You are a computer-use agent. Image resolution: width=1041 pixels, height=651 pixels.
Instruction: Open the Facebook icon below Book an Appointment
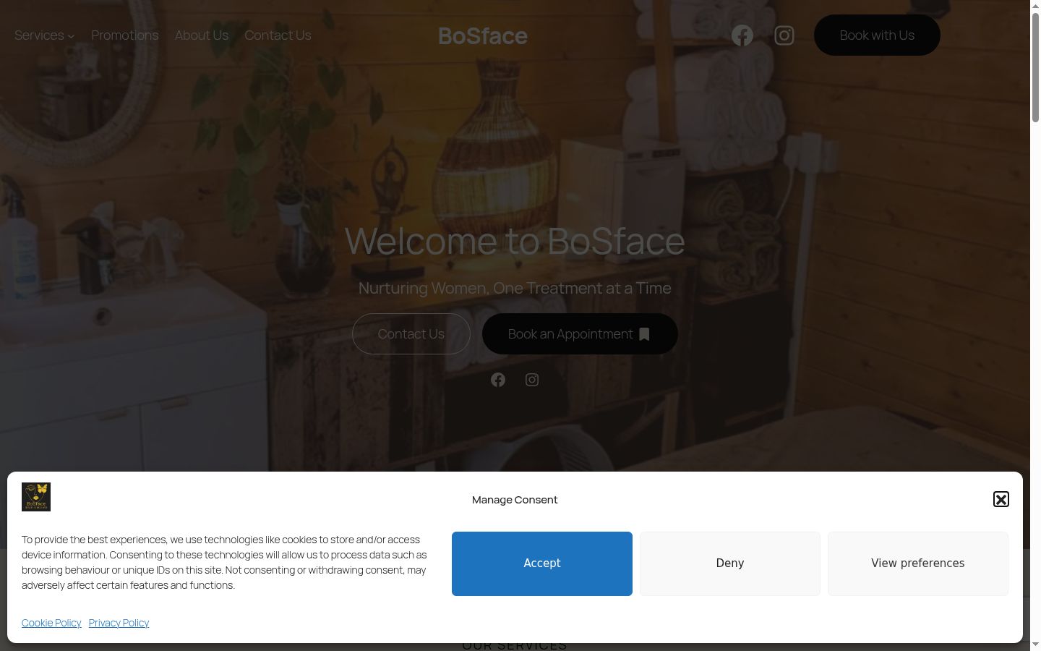pos(498,380)
